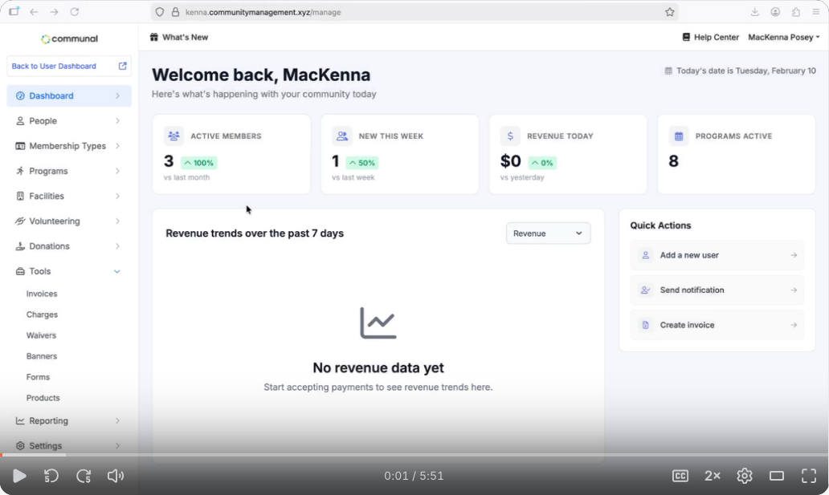This screenshot has width=829, height=495.
Task: Open the Invoices tool
Action: click(42, 294)
